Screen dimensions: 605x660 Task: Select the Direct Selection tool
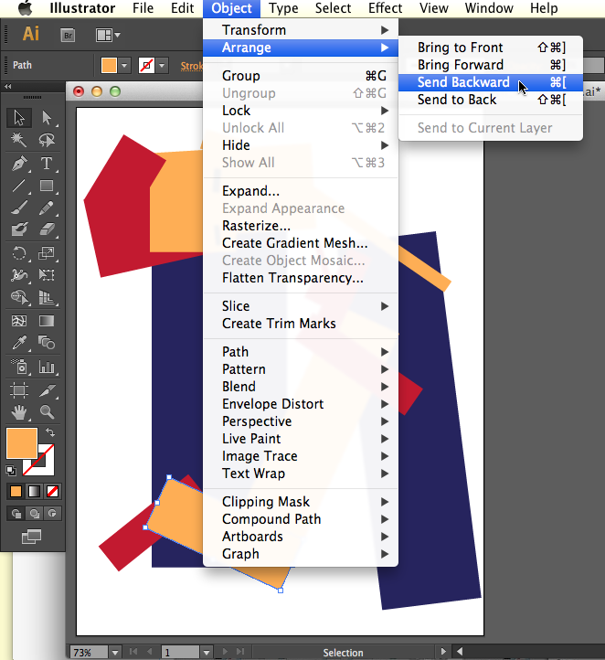pos(47,118)
